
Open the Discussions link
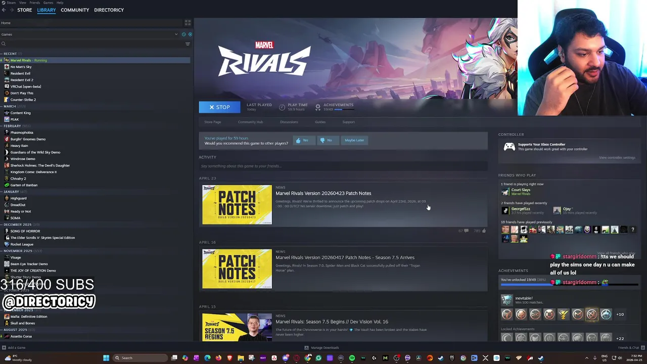point(289,122)
